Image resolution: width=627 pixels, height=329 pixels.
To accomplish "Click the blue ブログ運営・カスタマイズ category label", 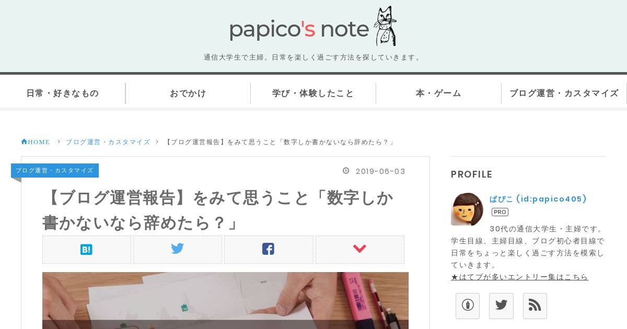I will coord(55,171).
